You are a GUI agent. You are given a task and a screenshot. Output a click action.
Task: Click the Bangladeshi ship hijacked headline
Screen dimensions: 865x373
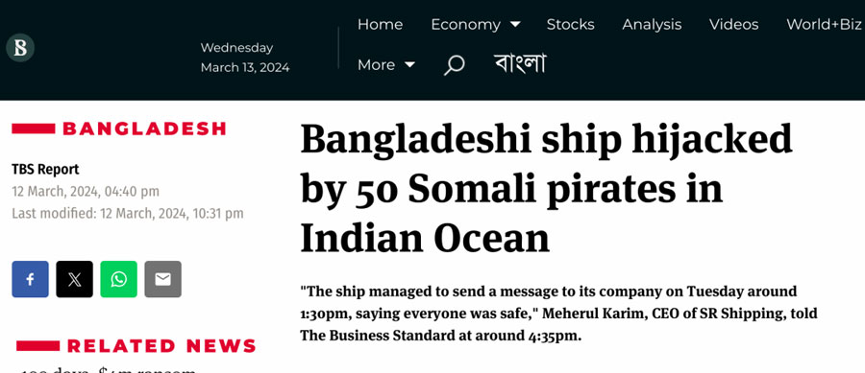[546, 189]
